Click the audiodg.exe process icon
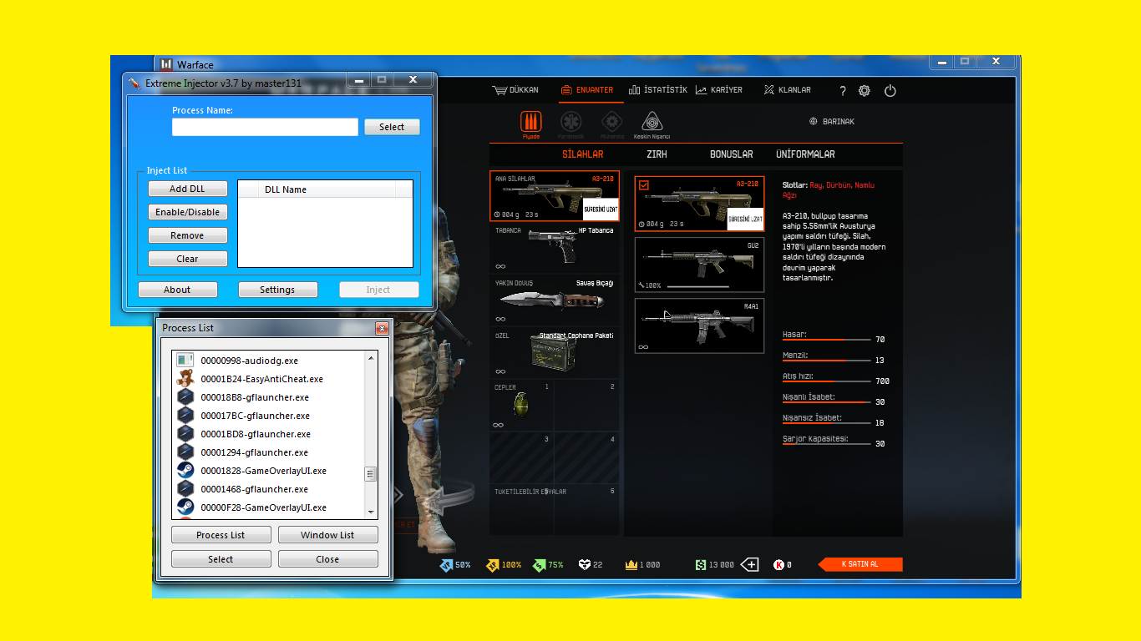 pos(185,361)
